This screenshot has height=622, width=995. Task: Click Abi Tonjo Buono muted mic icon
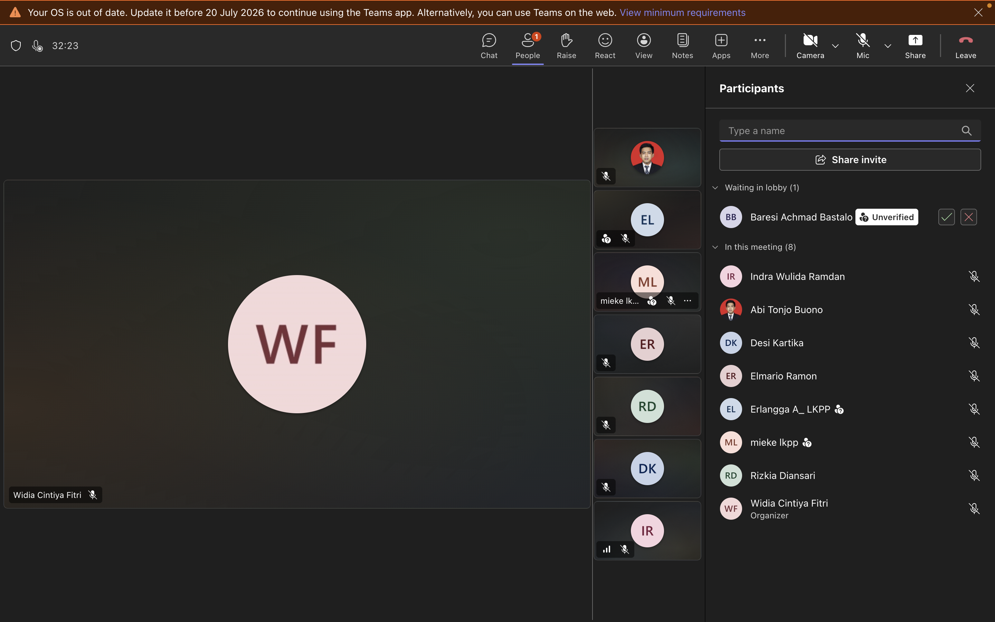[974, 309]
